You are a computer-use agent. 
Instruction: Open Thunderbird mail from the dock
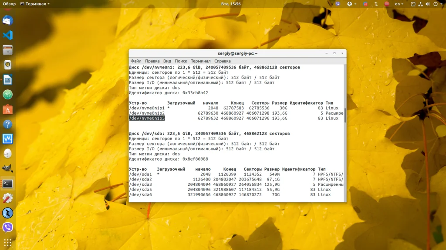click(8, 20)
